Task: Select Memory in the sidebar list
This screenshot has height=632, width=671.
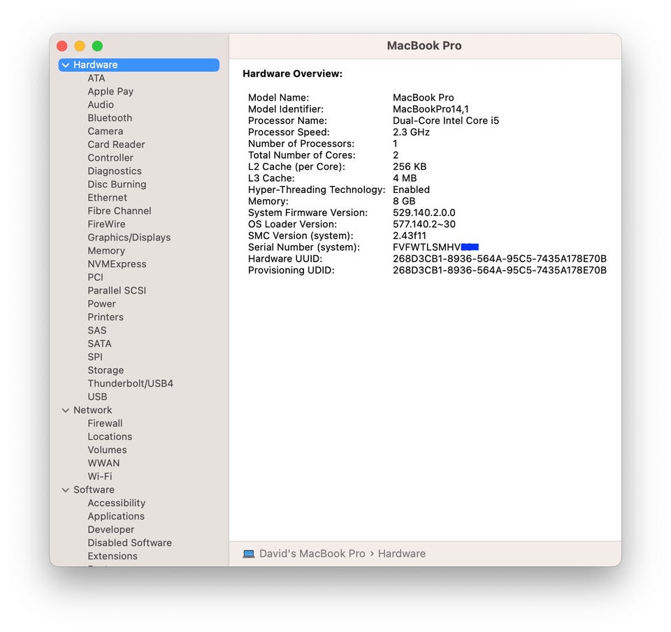Action: [x=106, y=251]
